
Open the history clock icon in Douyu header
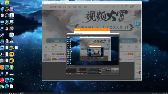click(118, 6)
